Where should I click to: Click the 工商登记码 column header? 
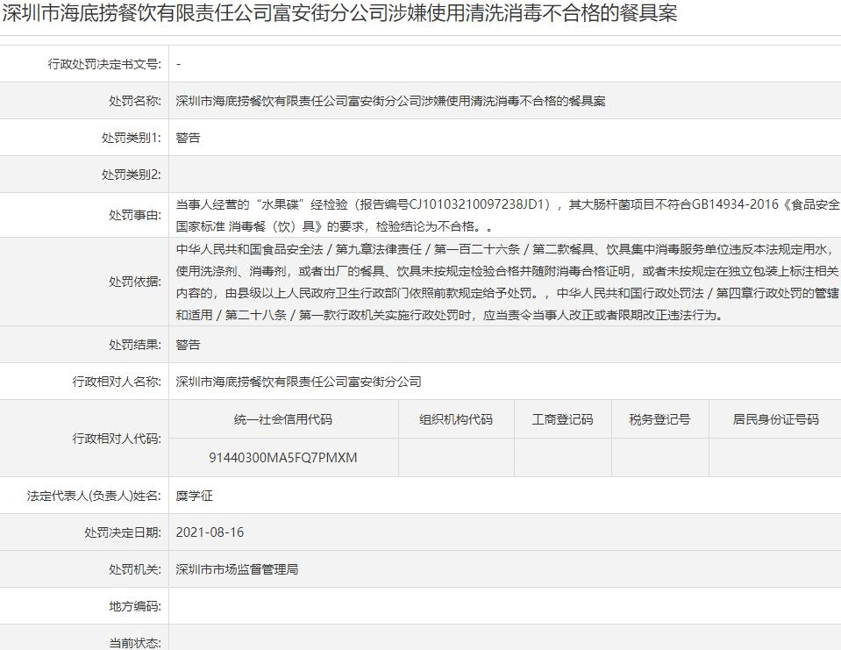pyautogui.click(x=563, y=419)
